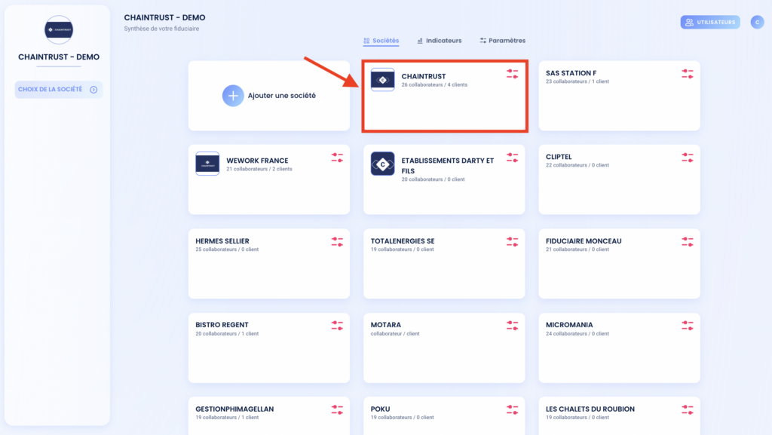Open settings sliders icon on MICROMANIA card
The height and width of the screenshot is (435, 772).
(688, 326)
